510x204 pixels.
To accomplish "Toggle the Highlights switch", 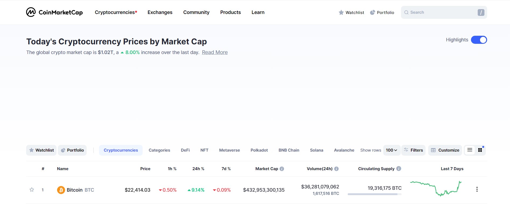I will pyautogui.click(x=479, y=40).
